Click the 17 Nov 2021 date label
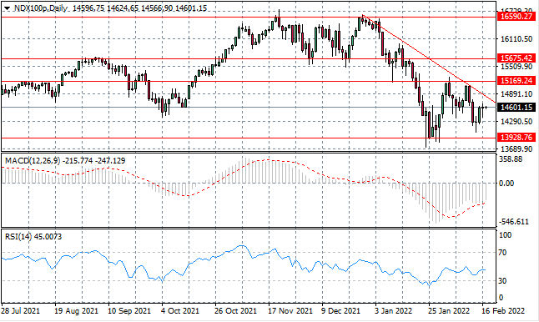This screenshot has height=322, width=539. [x=290, y=310]
